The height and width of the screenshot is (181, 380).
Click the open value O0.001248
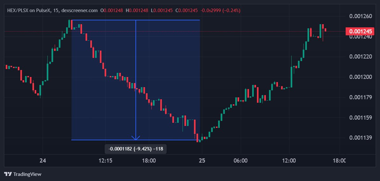click(112, 10)
